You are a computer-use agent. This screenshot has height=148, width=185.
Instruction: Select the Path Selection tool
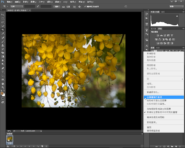(3, 76)
